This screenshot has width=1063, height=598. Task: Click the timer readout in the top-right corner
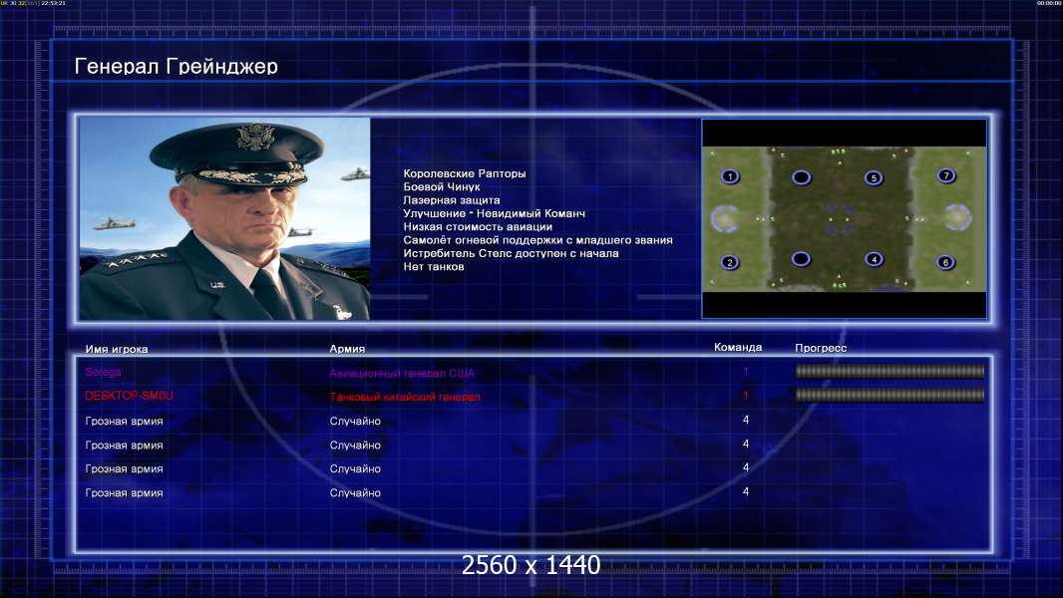1049,3
